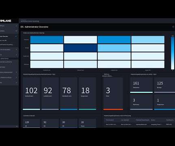Image resolution: width=175 pixels, height=146 pixels.
Task: Collapse the second, expanded sidebar section
Action: [x=17, y=31]
